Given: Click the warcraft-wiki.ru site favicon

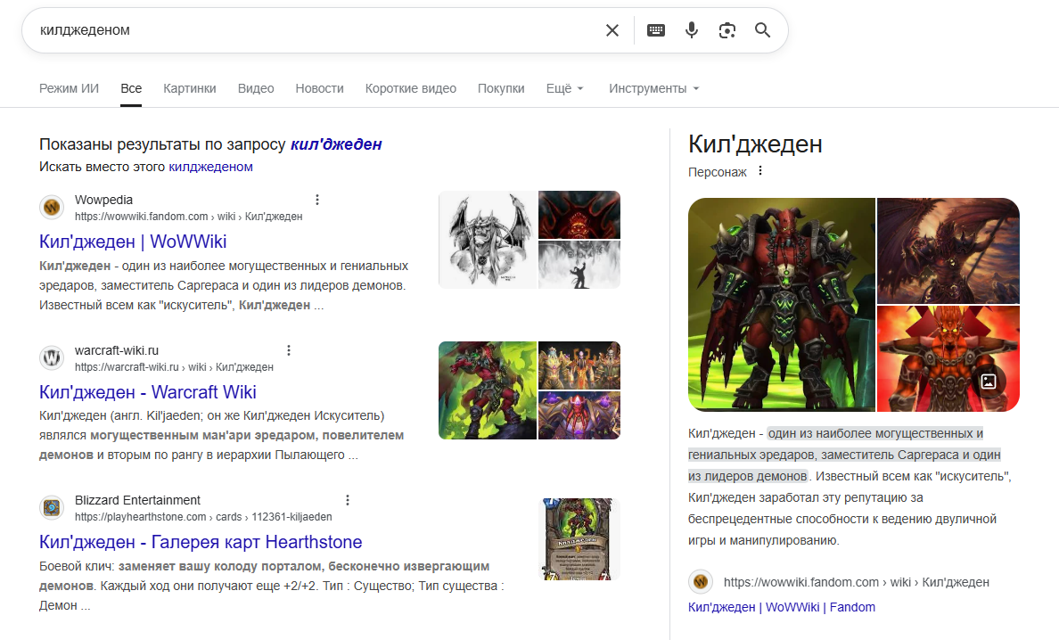Looking at the screenshot, I should (52, 357).
